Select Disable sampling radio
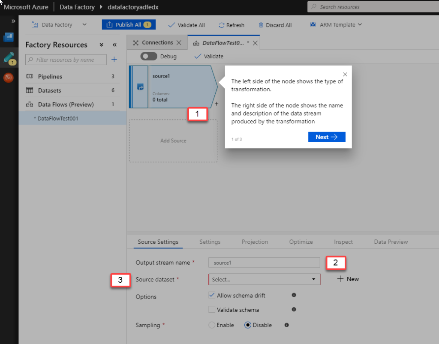 [248, 325]
